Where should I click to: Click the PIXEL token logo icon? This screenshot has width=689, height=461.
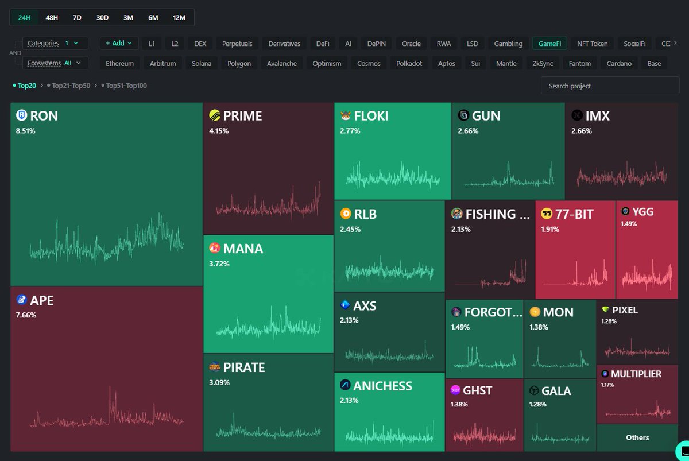point(605,309)
